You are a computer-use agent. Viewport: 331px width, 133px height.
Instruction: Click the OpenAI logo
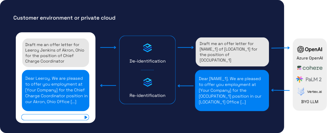(310, 49)
